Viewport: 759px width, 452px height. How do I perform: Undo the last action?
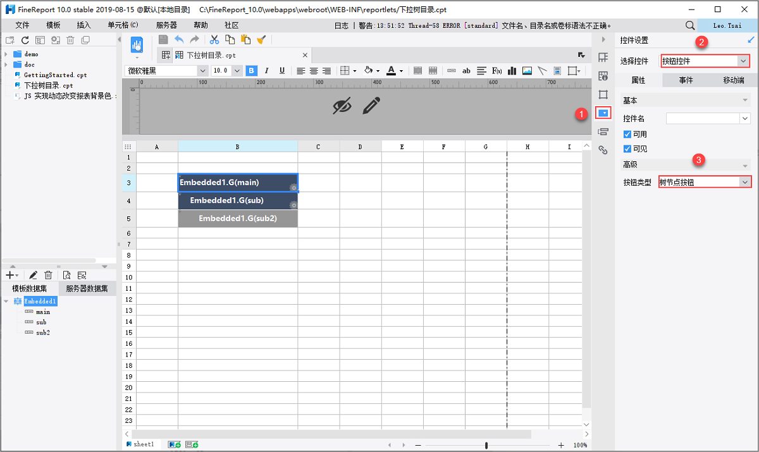(x=180, y=39)
